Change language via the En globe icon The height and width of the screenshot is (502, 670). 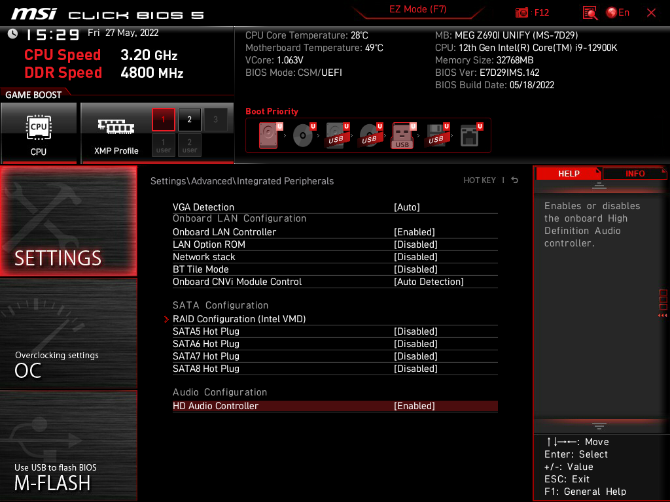click(618, 12)
